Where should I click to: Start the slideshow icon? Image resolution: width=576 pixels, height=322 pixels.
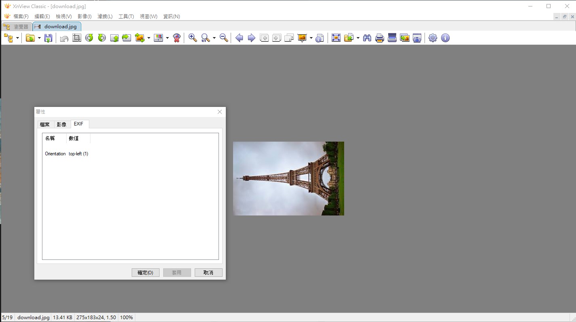pos(302,38)
